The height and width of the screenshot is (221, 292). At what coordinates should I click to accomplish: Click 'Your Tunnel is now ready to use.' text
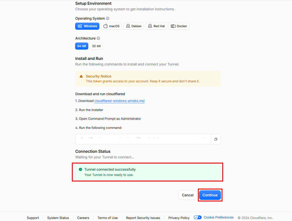click(109, 175)
